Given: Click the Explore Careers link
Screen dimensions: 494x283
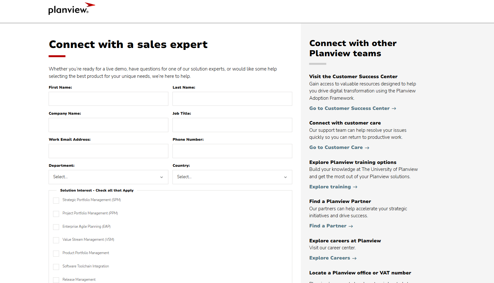Looking at the screenshot, I should [333, 258].
